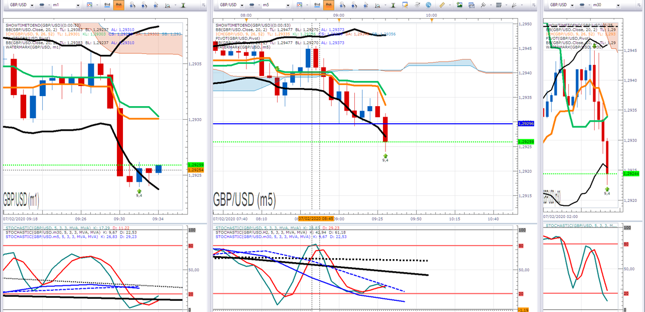Click fan lines drawing icon in m5 toolbar
The width and height of the screenshot is (645, 312).
point(513,5)
